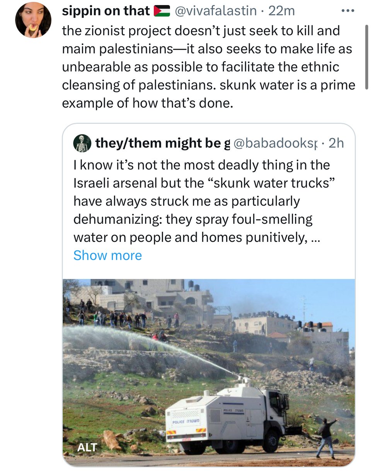Image resolution: width=371 pixels, height=471 pixels.
Task: Click the skeleton avatar in quoted tweet
Action: [81, 143]
